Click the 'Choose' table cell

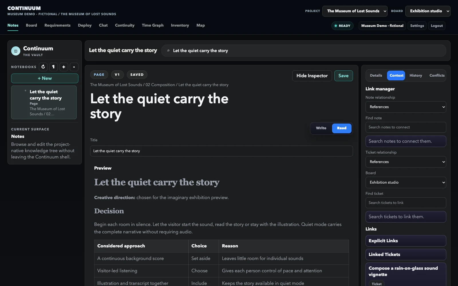(x=204, y=271)
